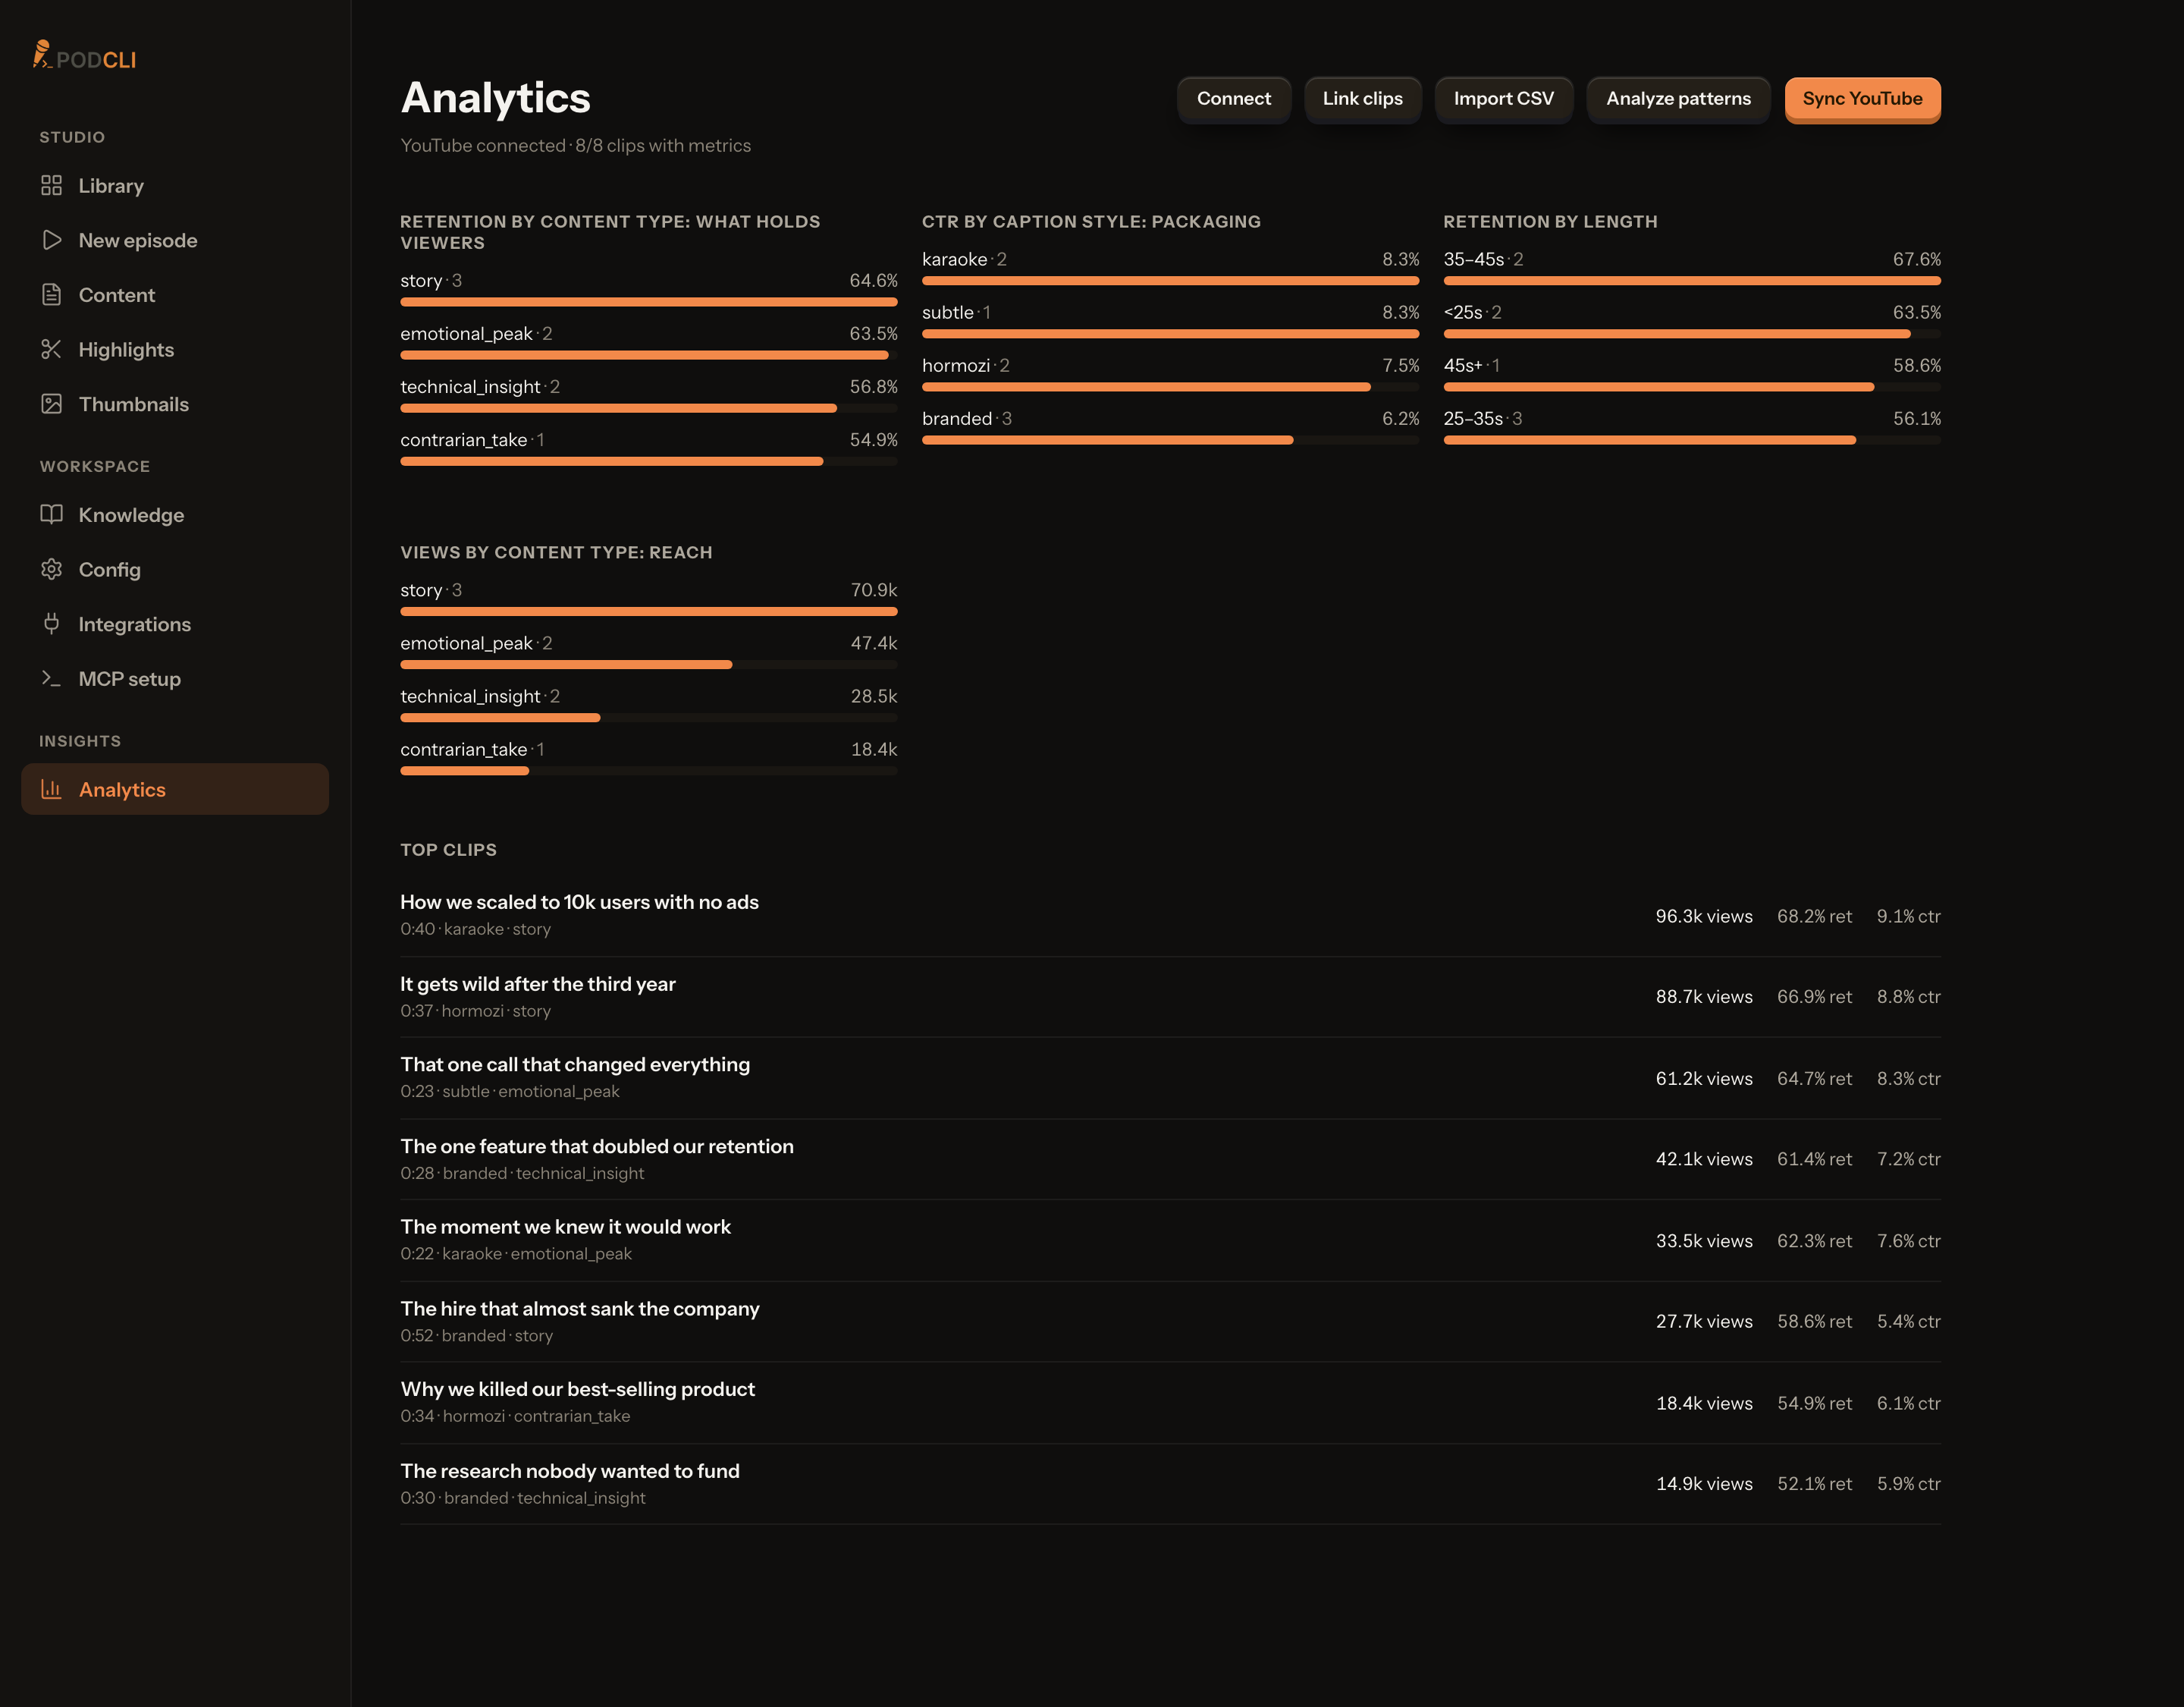Click the '5.4% ctr' value
This screenshot has width=2184, height=1707.
1908,1321
